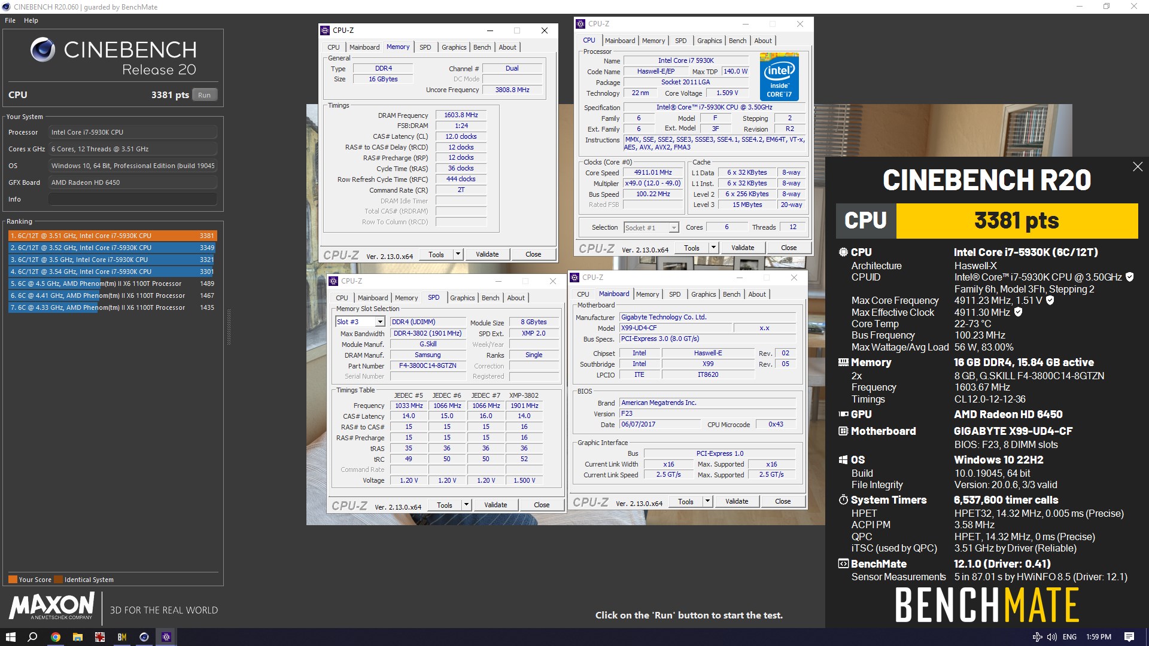Open Tools dropdown in SPD CPU-Z window

coord(466,505)
